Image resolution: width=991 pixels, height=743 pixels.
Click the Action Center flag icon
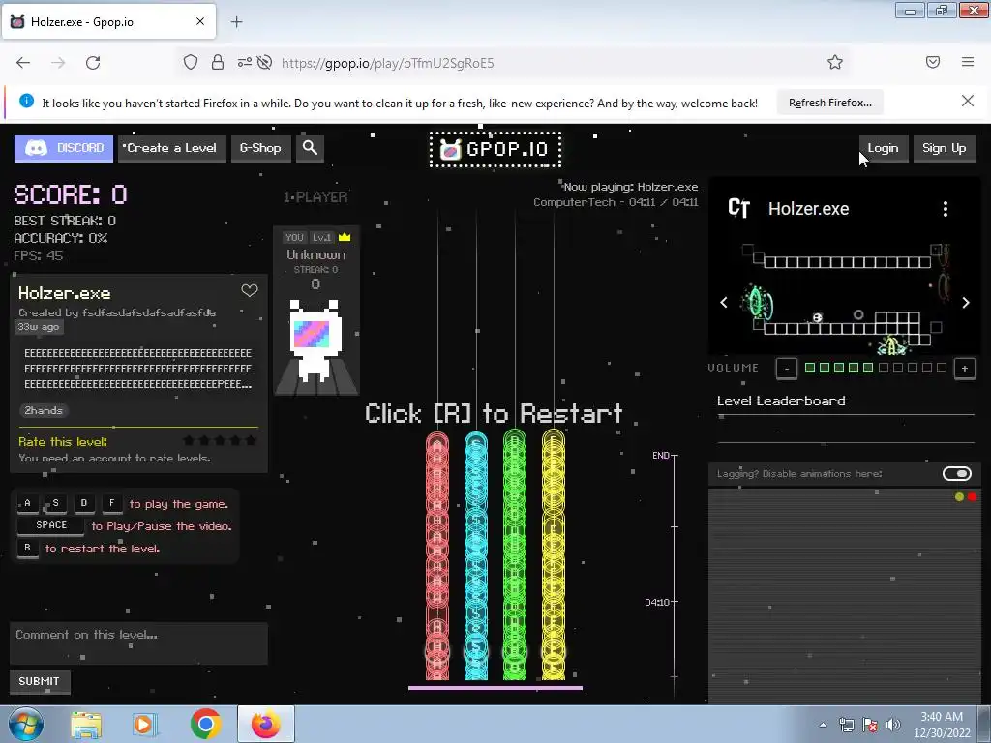[x=870, y=726]
